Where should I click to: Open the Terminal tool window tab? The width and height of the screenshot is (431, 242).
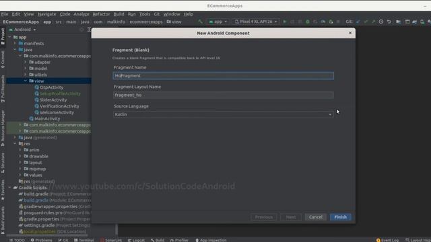click(x=84, y=240)
